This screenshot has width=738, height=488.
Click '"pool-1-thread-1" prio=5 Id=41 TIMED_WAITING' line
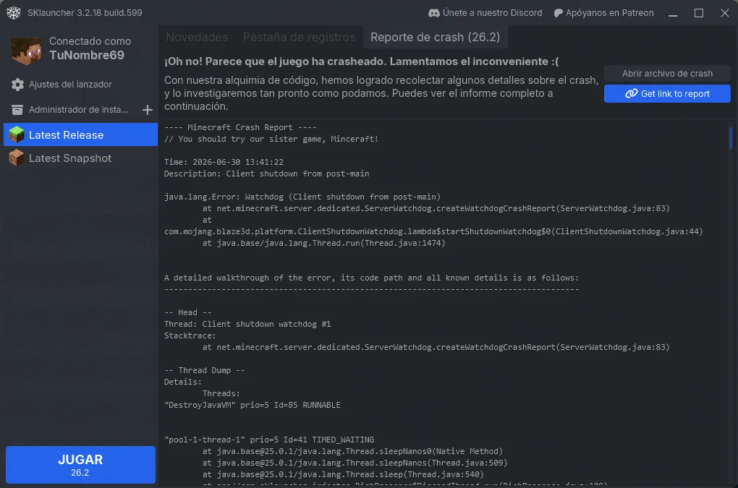[x=268, y=440]
